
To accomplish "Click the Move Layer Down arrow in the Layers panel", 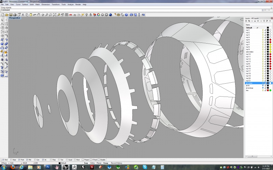I will point(258,21).
